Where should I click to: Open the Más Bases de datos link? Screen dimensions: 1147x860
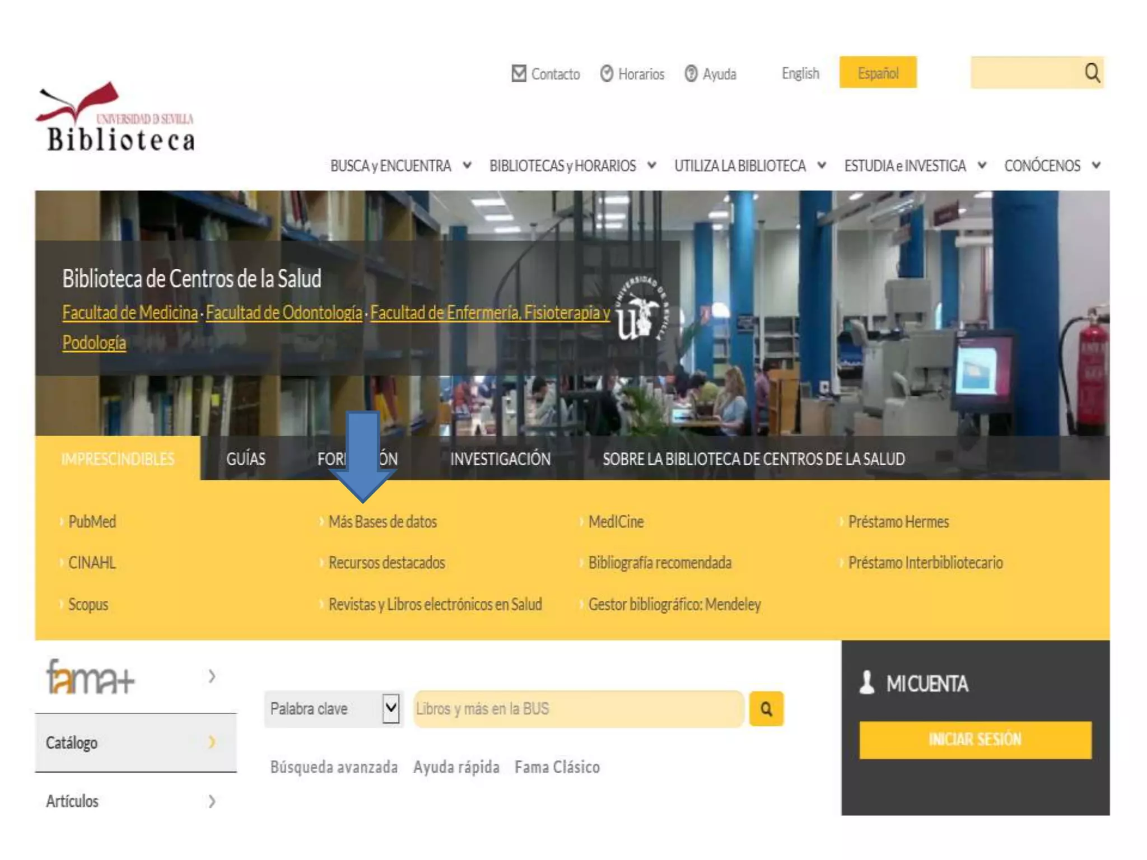tap(383, 522)
